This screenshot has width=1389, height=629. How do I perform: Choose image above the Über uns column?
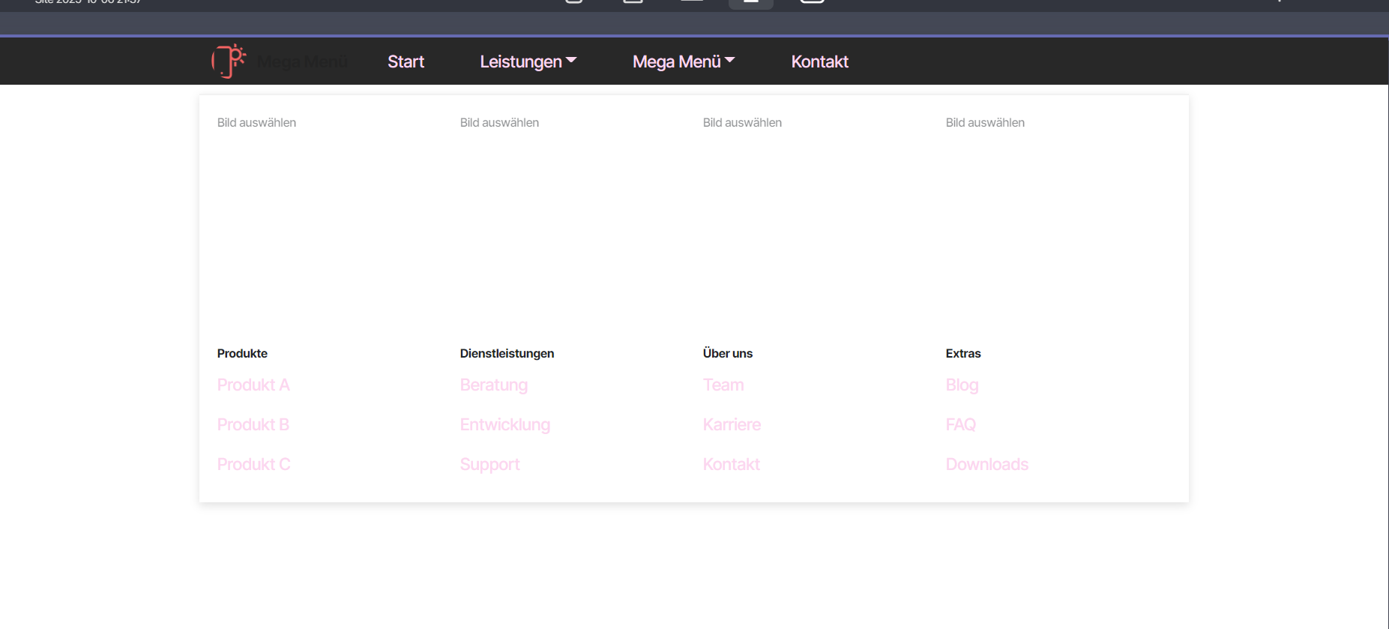[x=742, y=123]
